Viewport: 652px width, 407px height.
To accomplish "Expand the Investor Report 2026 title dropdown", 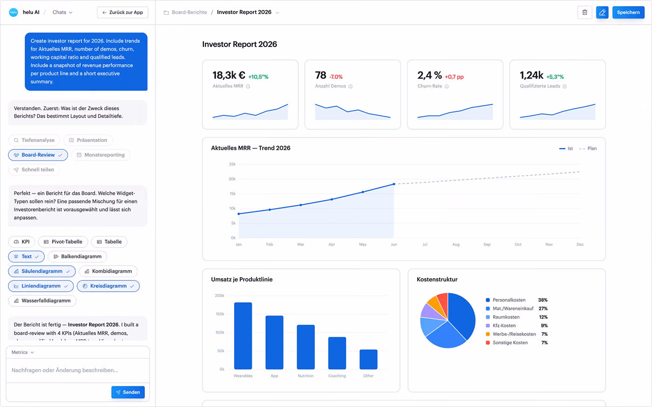I will [277, 13].
